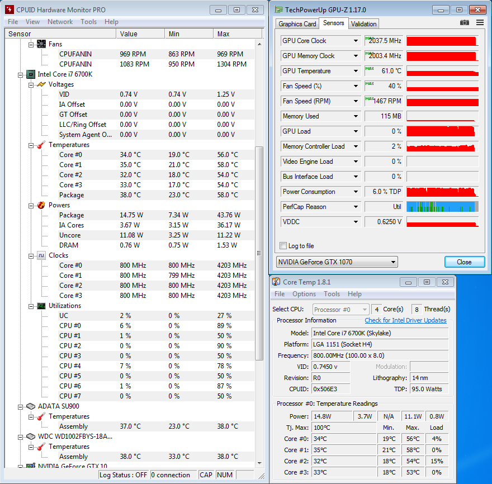Screen dimensions: 492x484
Task: Open the NVIDIA GeForce GTX 1070 device dropdown
Action: 337,262
